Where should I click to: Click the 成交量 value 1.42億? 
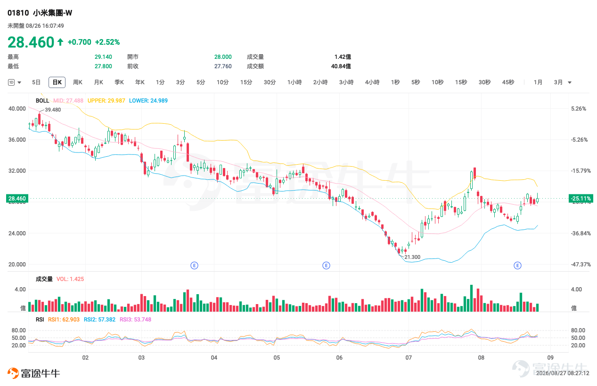pyautogui.click(x=343, y=57)
